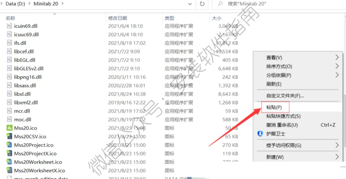Click the Mss20ProjectX.ico file icon

9,153
